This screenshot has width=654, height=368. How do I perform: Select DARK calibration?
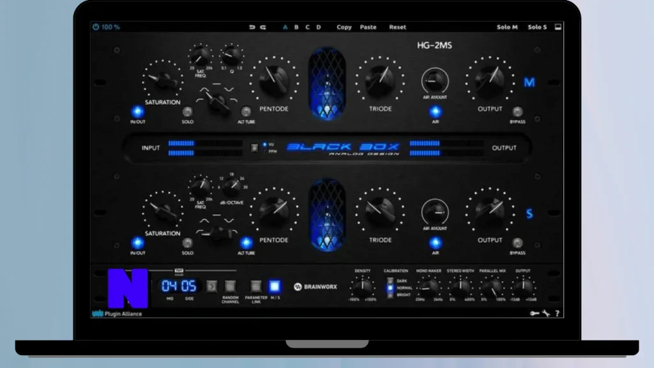tap(390, 281)
